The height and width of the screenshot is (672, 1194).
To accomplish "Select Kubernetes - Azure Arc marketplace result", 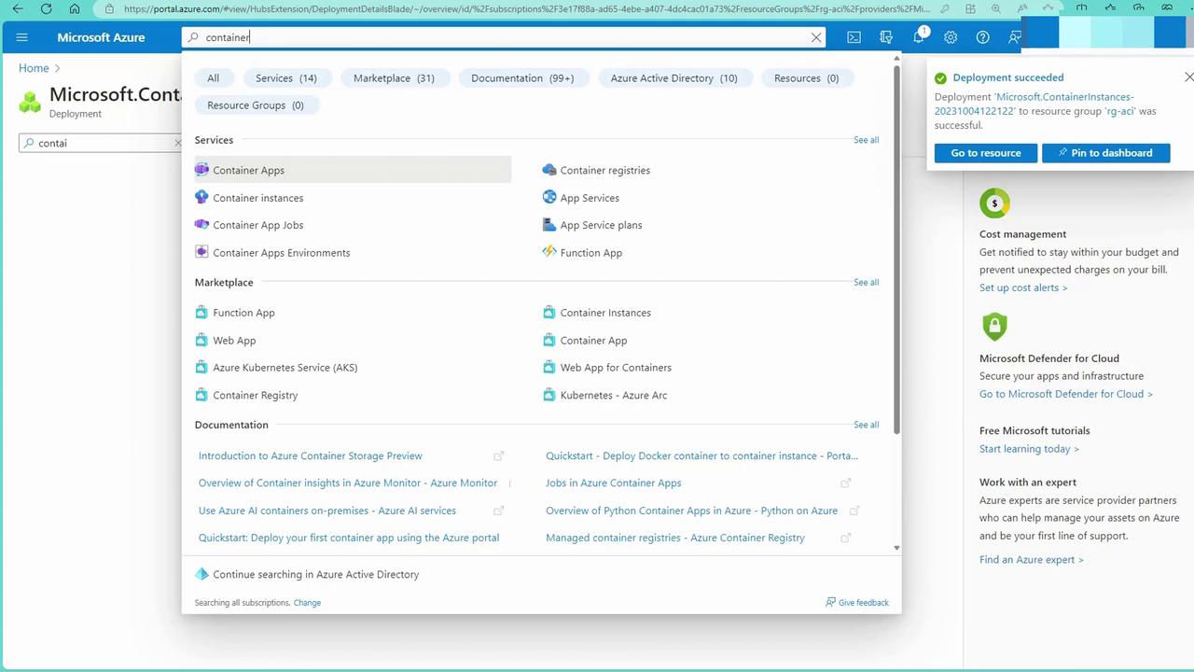I will 613,395.
